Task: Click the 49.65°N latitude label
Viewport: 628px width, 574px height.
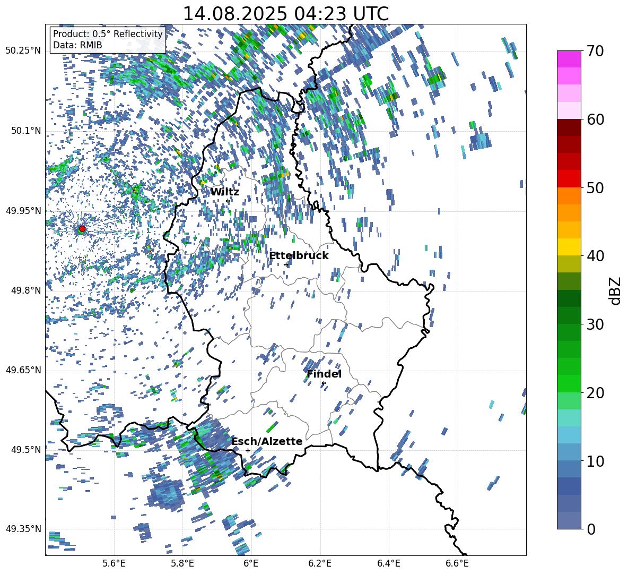Action: [x=23, y=370]
